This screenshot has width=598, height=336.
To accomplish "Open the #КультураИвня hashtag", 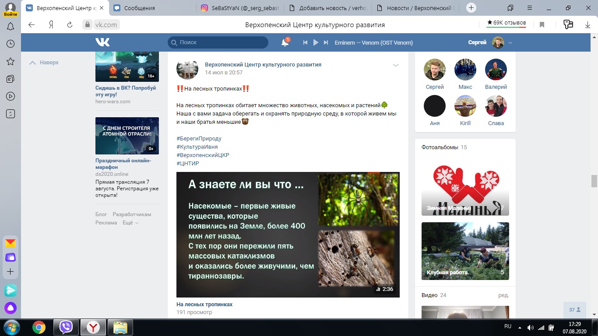I will tap(197, 147).
